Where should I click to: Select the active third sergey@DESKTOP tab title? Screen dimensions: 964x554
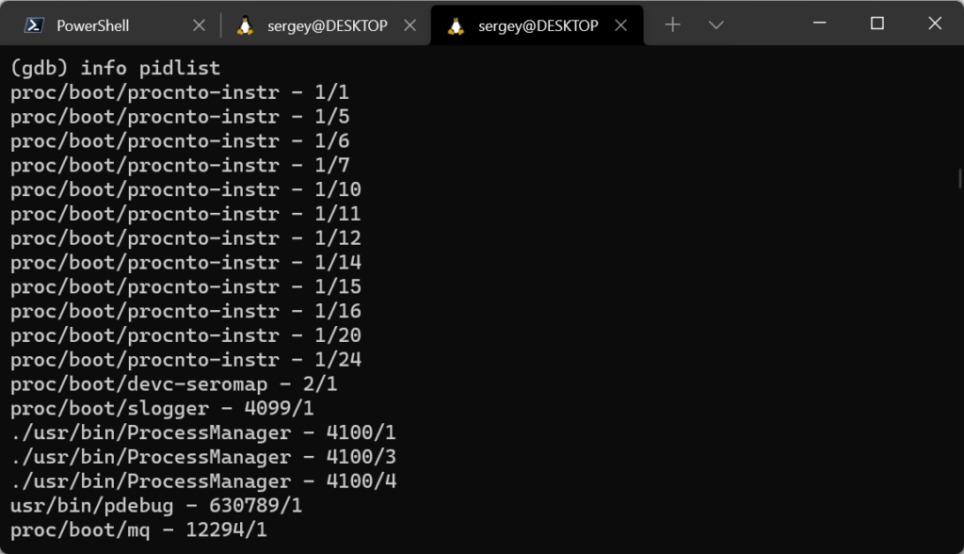coord(538,25)
